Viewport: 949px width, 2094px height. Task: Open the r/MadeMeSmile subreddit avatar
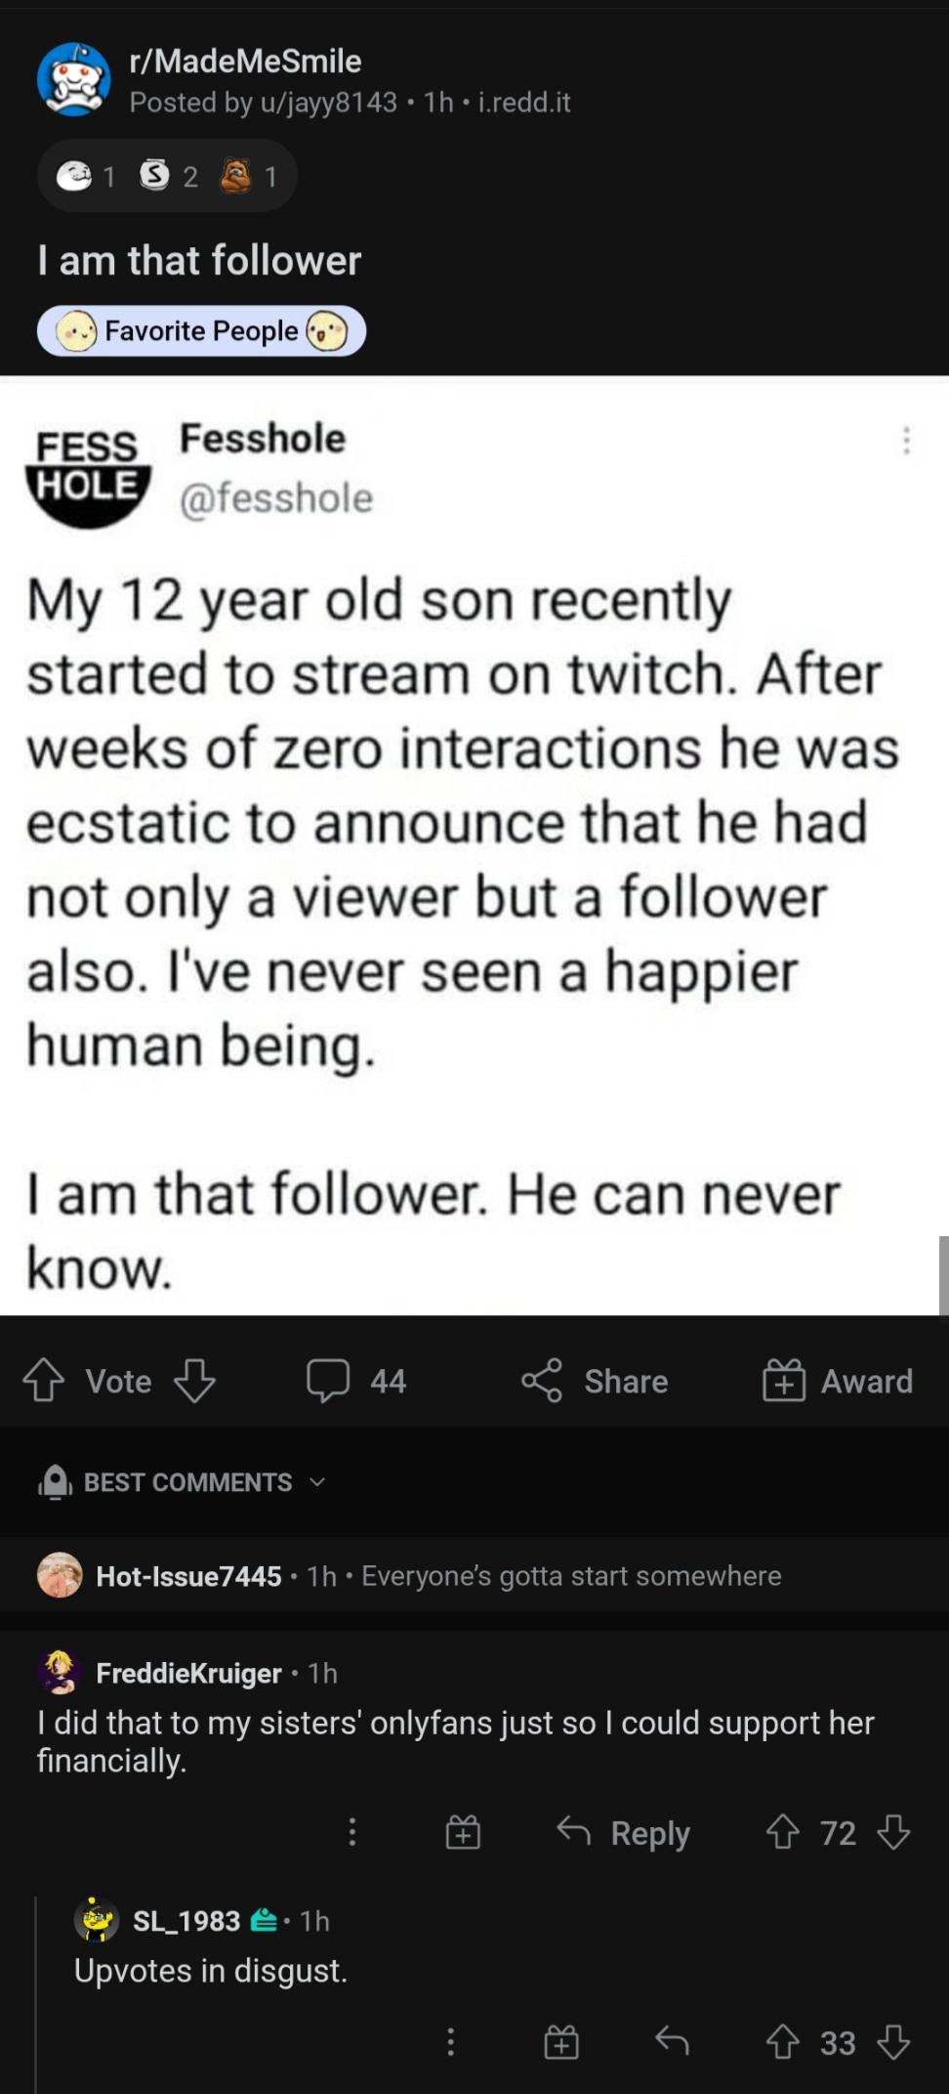[73, 80]
